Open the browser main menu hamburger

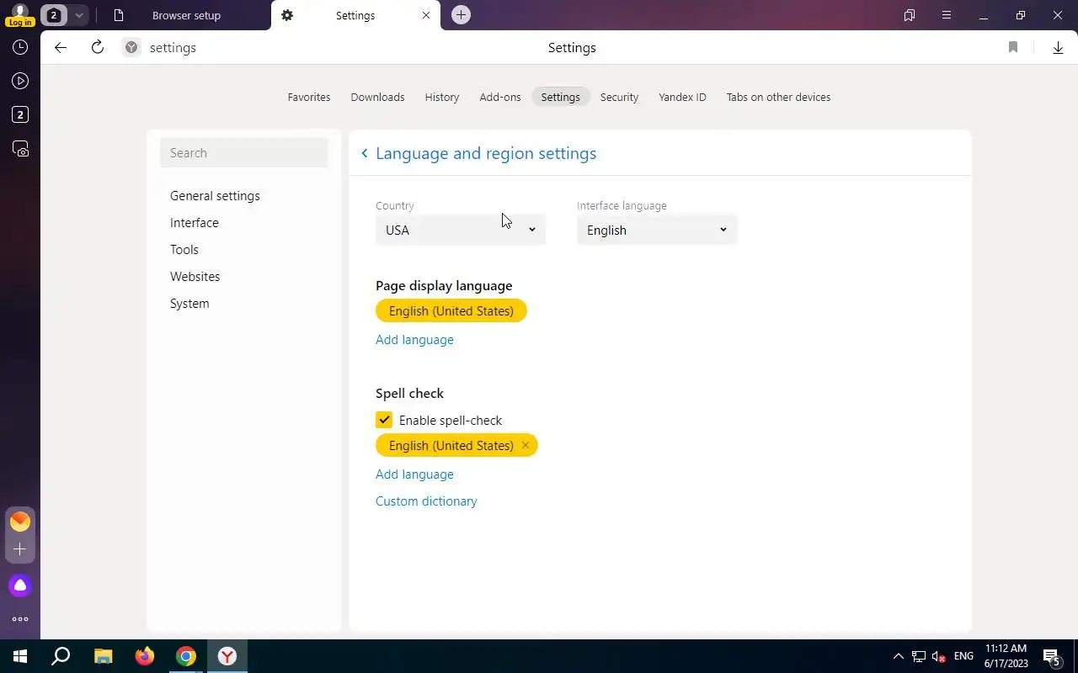(x=947, y=15)
